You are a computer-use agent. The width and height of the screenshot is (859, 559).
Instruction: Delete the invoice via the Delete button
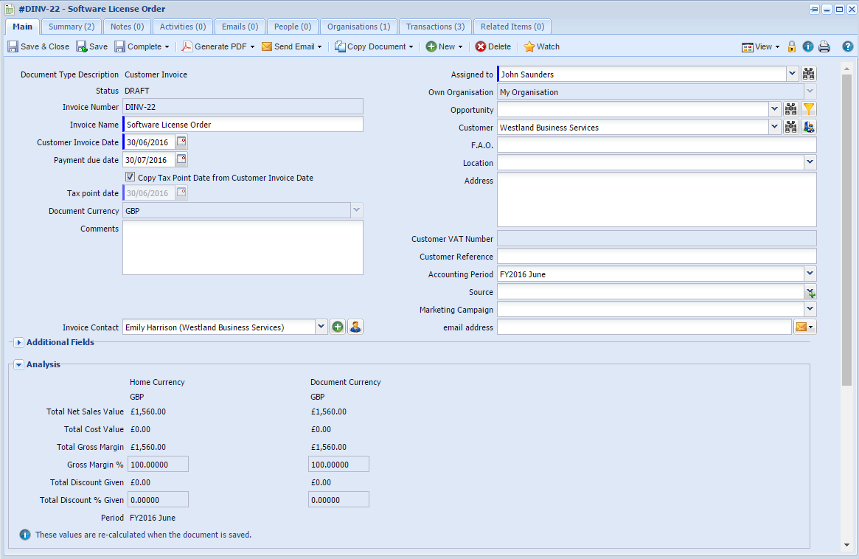(493, 46)
